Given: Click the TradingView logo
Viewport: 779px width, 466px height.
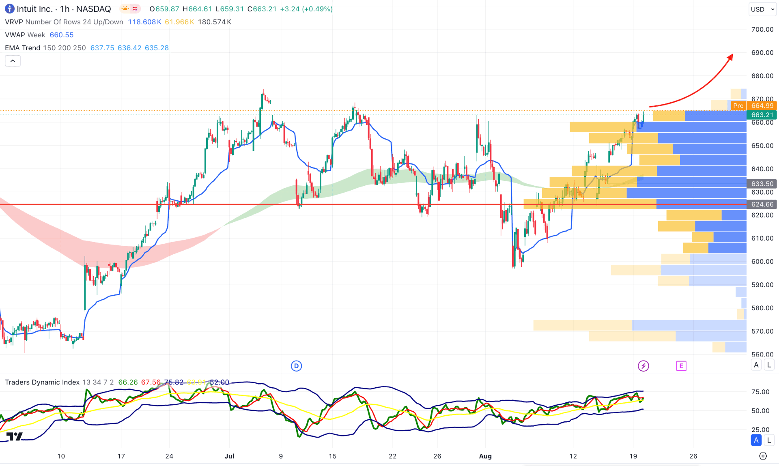Looking at the screenshot, I should [14, 436].
